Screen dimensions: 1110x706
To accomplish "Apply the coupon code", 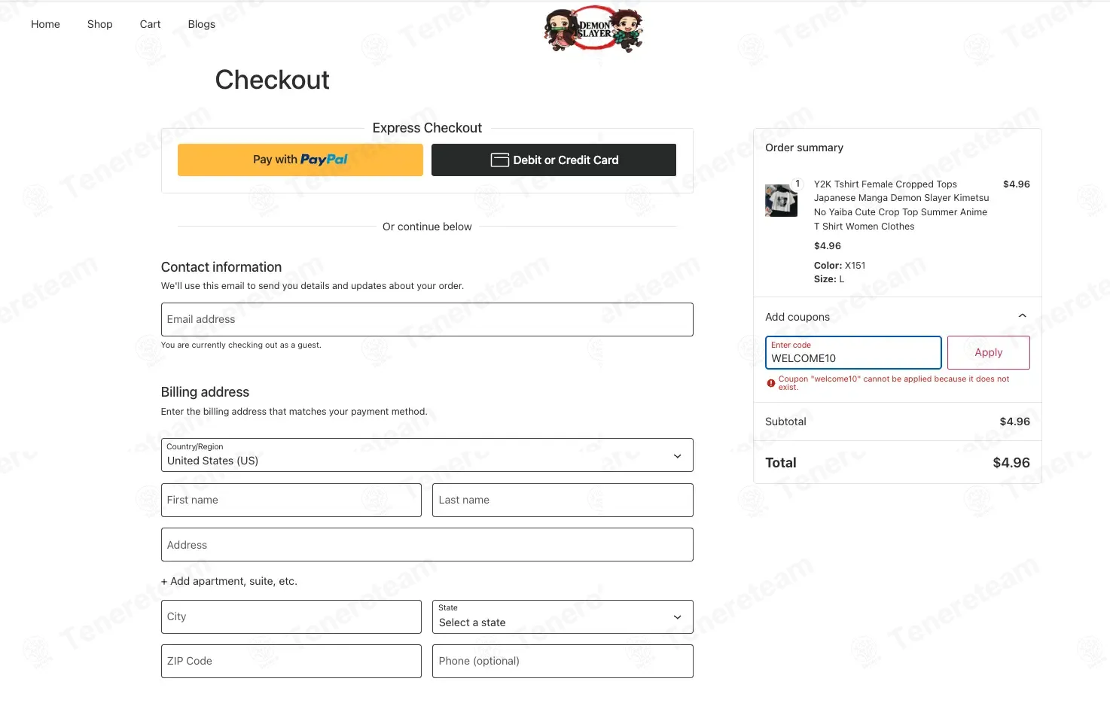I will (x=988, y=352).
